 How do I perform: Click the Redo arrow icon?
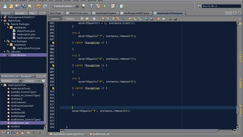(45, 6)
